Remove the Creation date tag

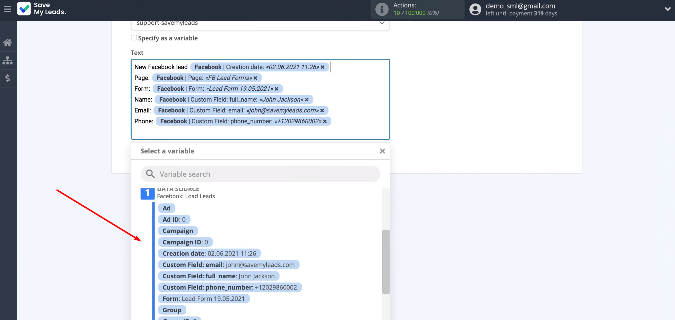click(x=323, y=67)
